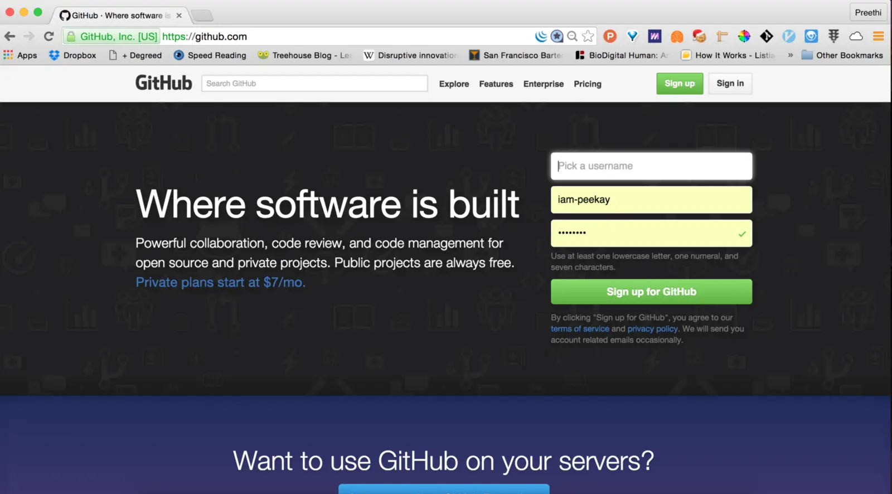
Task: Click Private plans start at $7/mo link
Action: pos(221,282)
